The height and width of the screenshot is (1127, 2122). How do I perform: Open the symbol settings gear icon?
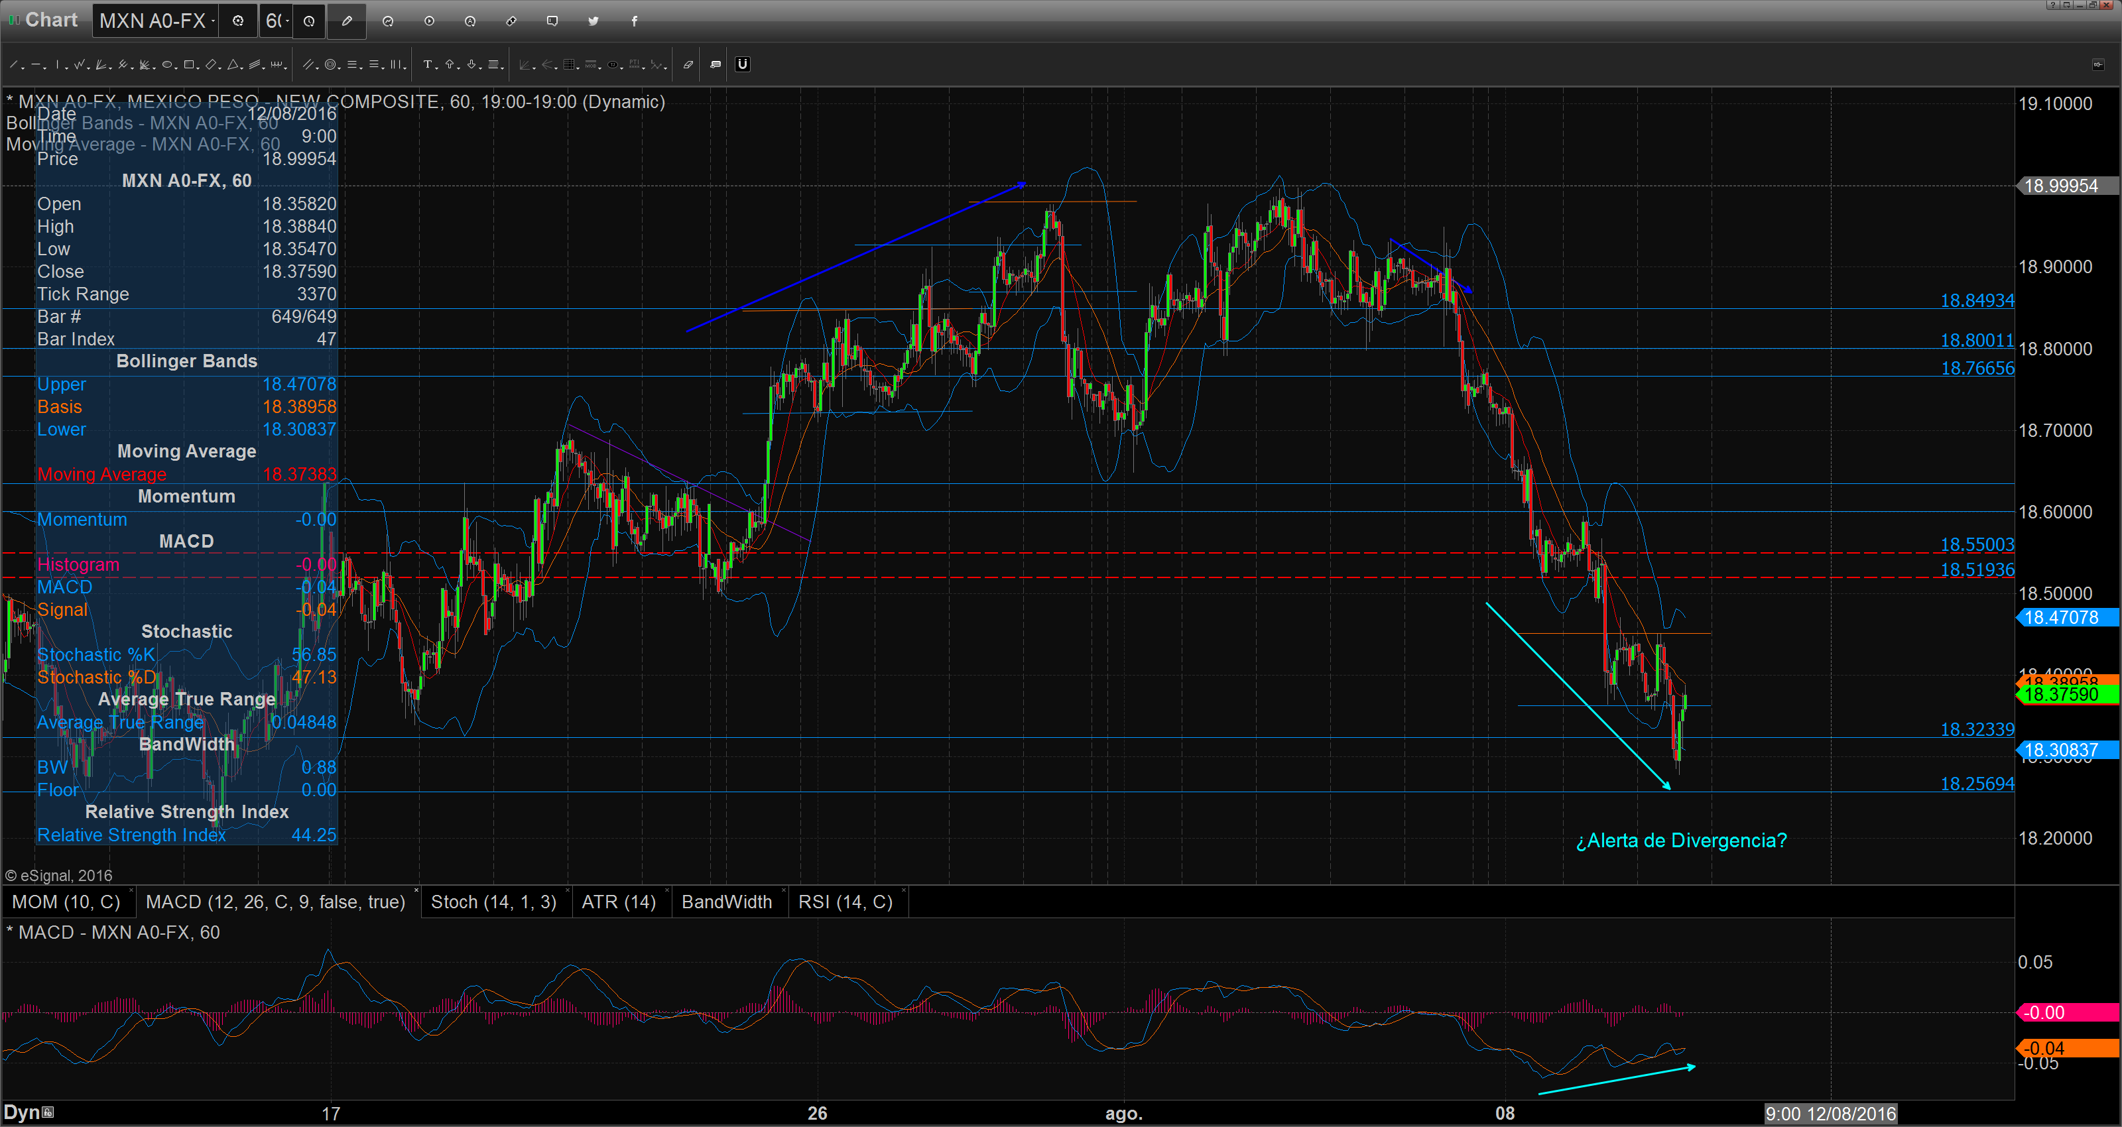(238, 21)
